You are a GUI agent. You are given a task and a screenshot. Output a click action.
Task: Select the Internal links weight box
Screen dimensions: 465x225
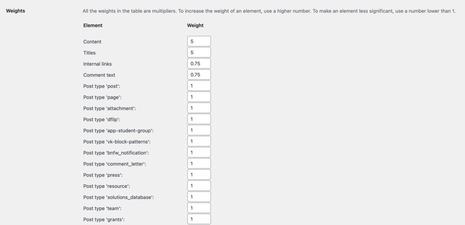pos(199,64)
